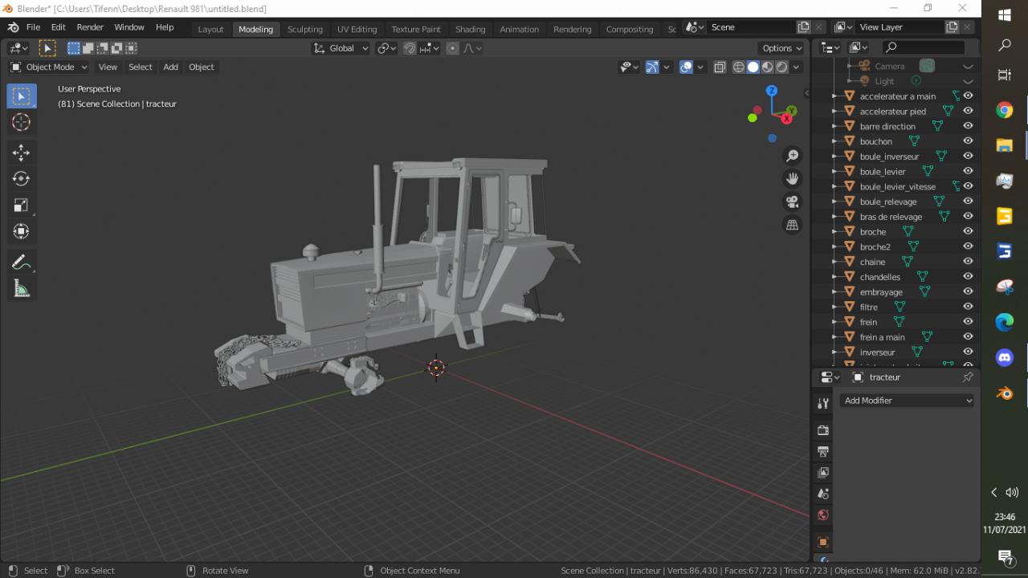The width and height of the screenshot is (1028, 578).
Task: Toggle camera view icon in viewport
Action: click(x=793, y=201)
